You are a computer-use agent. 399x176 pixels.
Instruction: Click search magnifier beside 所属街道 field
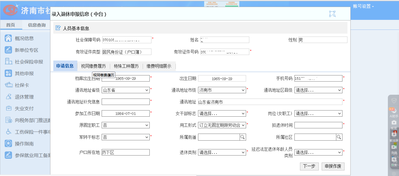tap(243, 137)
